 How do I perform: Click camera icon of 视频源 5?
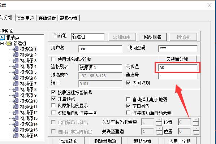(x=16, y=72)
